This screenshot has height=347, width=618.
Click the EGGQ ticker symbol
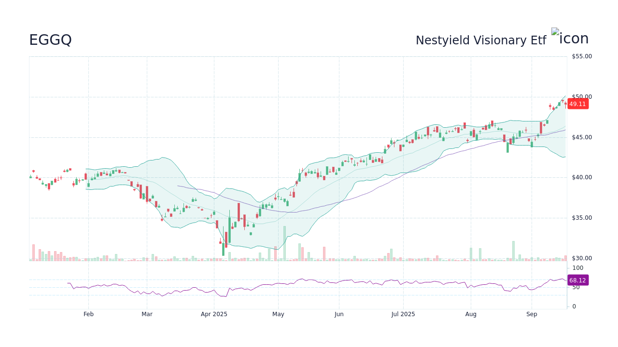point(50,40)
